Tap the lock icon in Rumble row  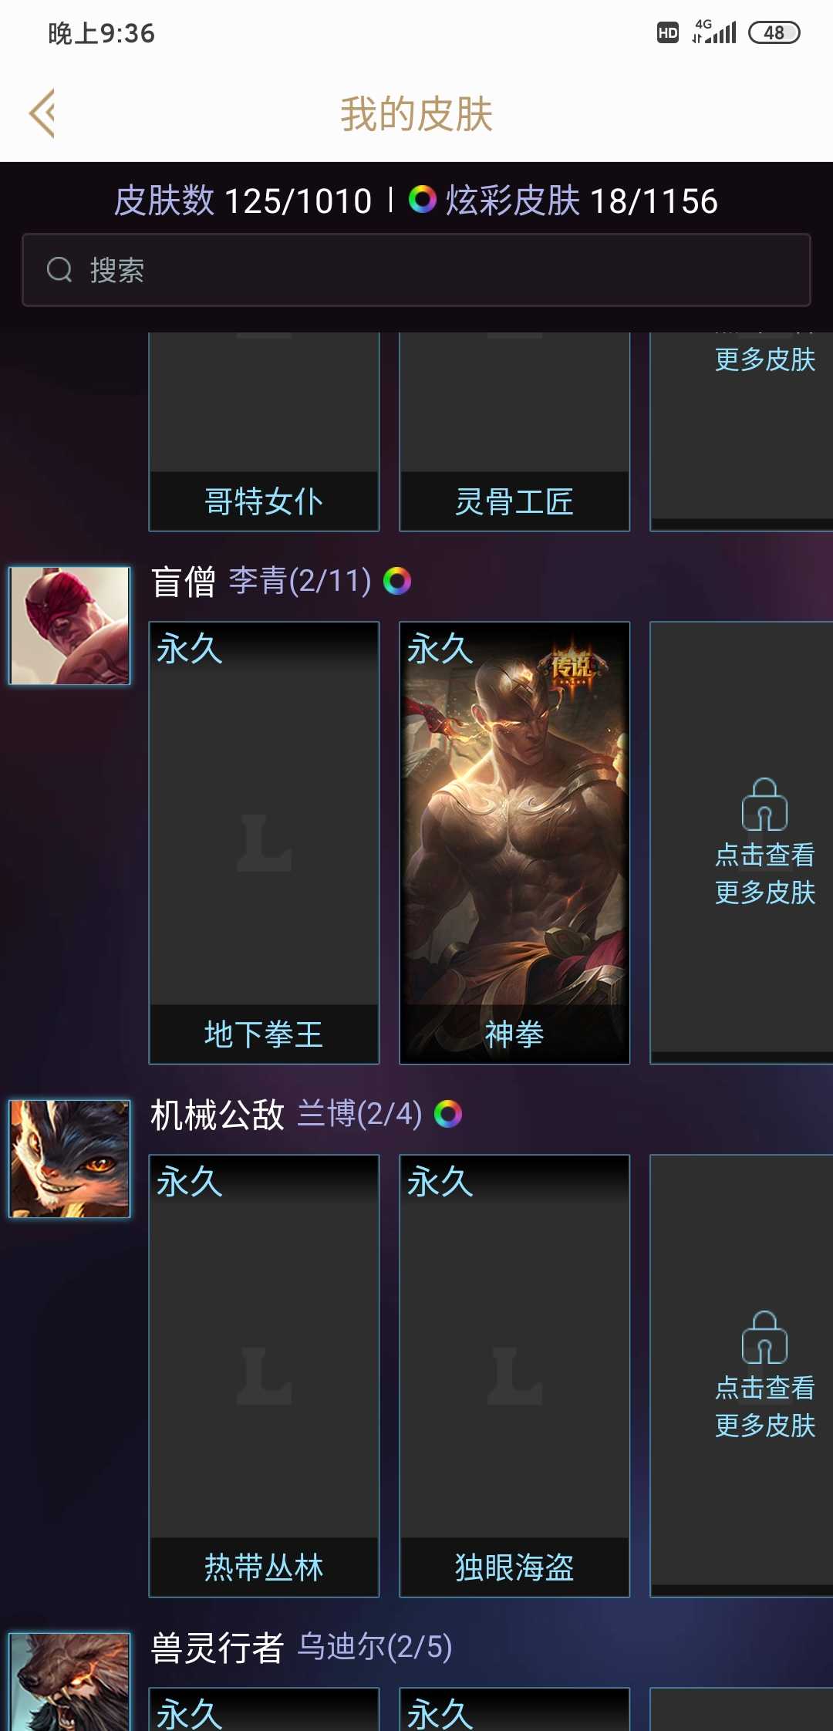(764, 1337)
